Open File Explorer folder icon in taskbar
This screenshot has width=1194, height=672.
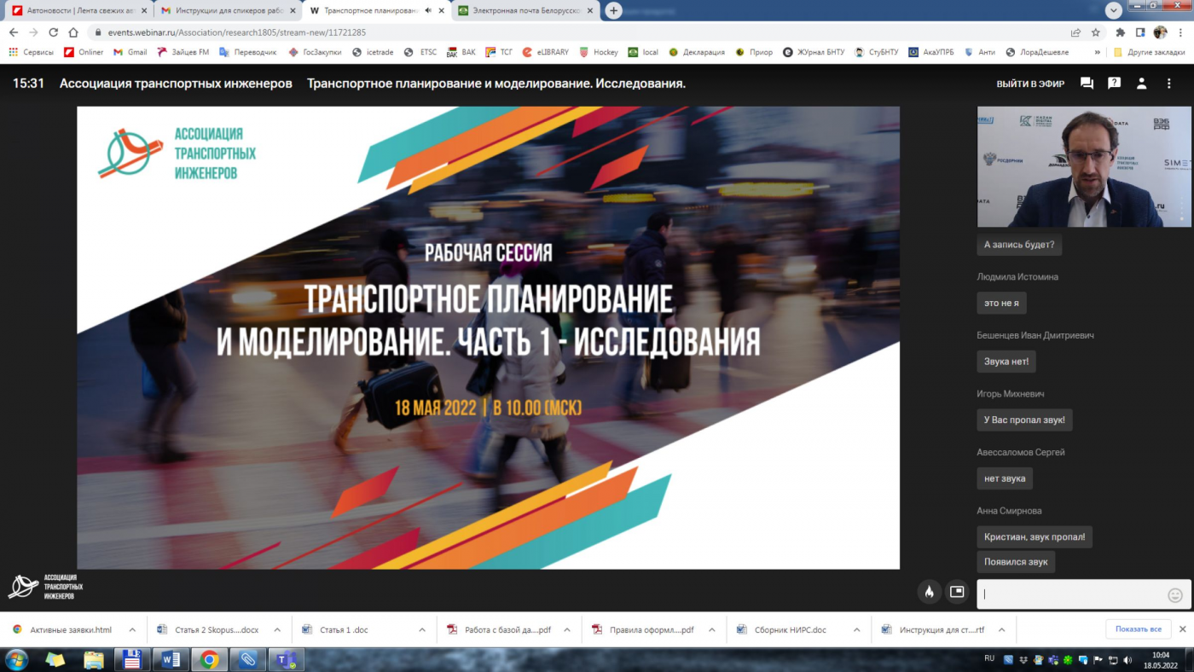click(x=94, y=659)
